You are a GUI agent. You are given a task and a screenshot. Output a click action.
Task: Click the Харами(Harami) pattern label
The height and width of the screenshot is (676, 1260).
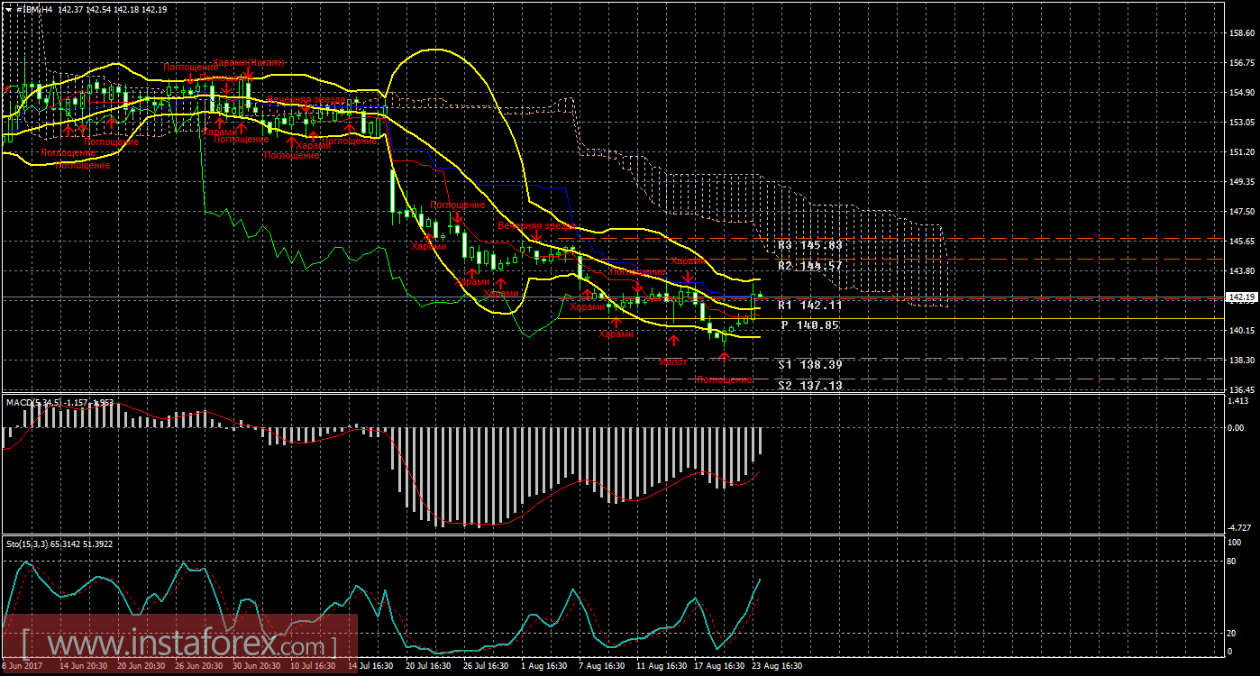(249, 63)
